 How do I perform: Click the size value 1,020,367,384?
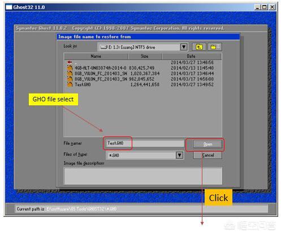tap(145, 74)
